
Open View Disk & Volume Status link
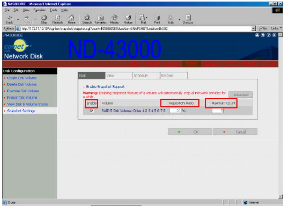tap(28, 104)
